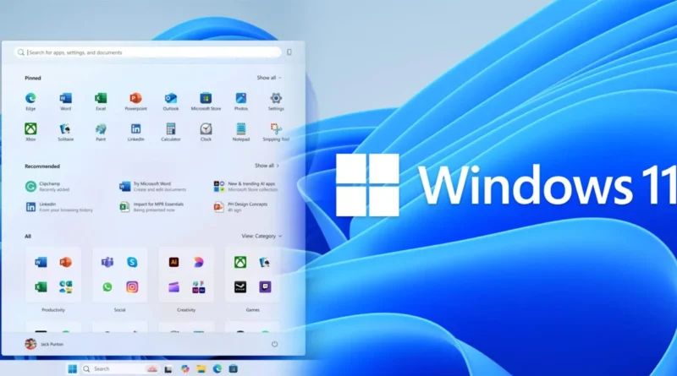Open WhatsApp in the Social group
Viewport: 677px width, 376px height.
click(107, 286)
